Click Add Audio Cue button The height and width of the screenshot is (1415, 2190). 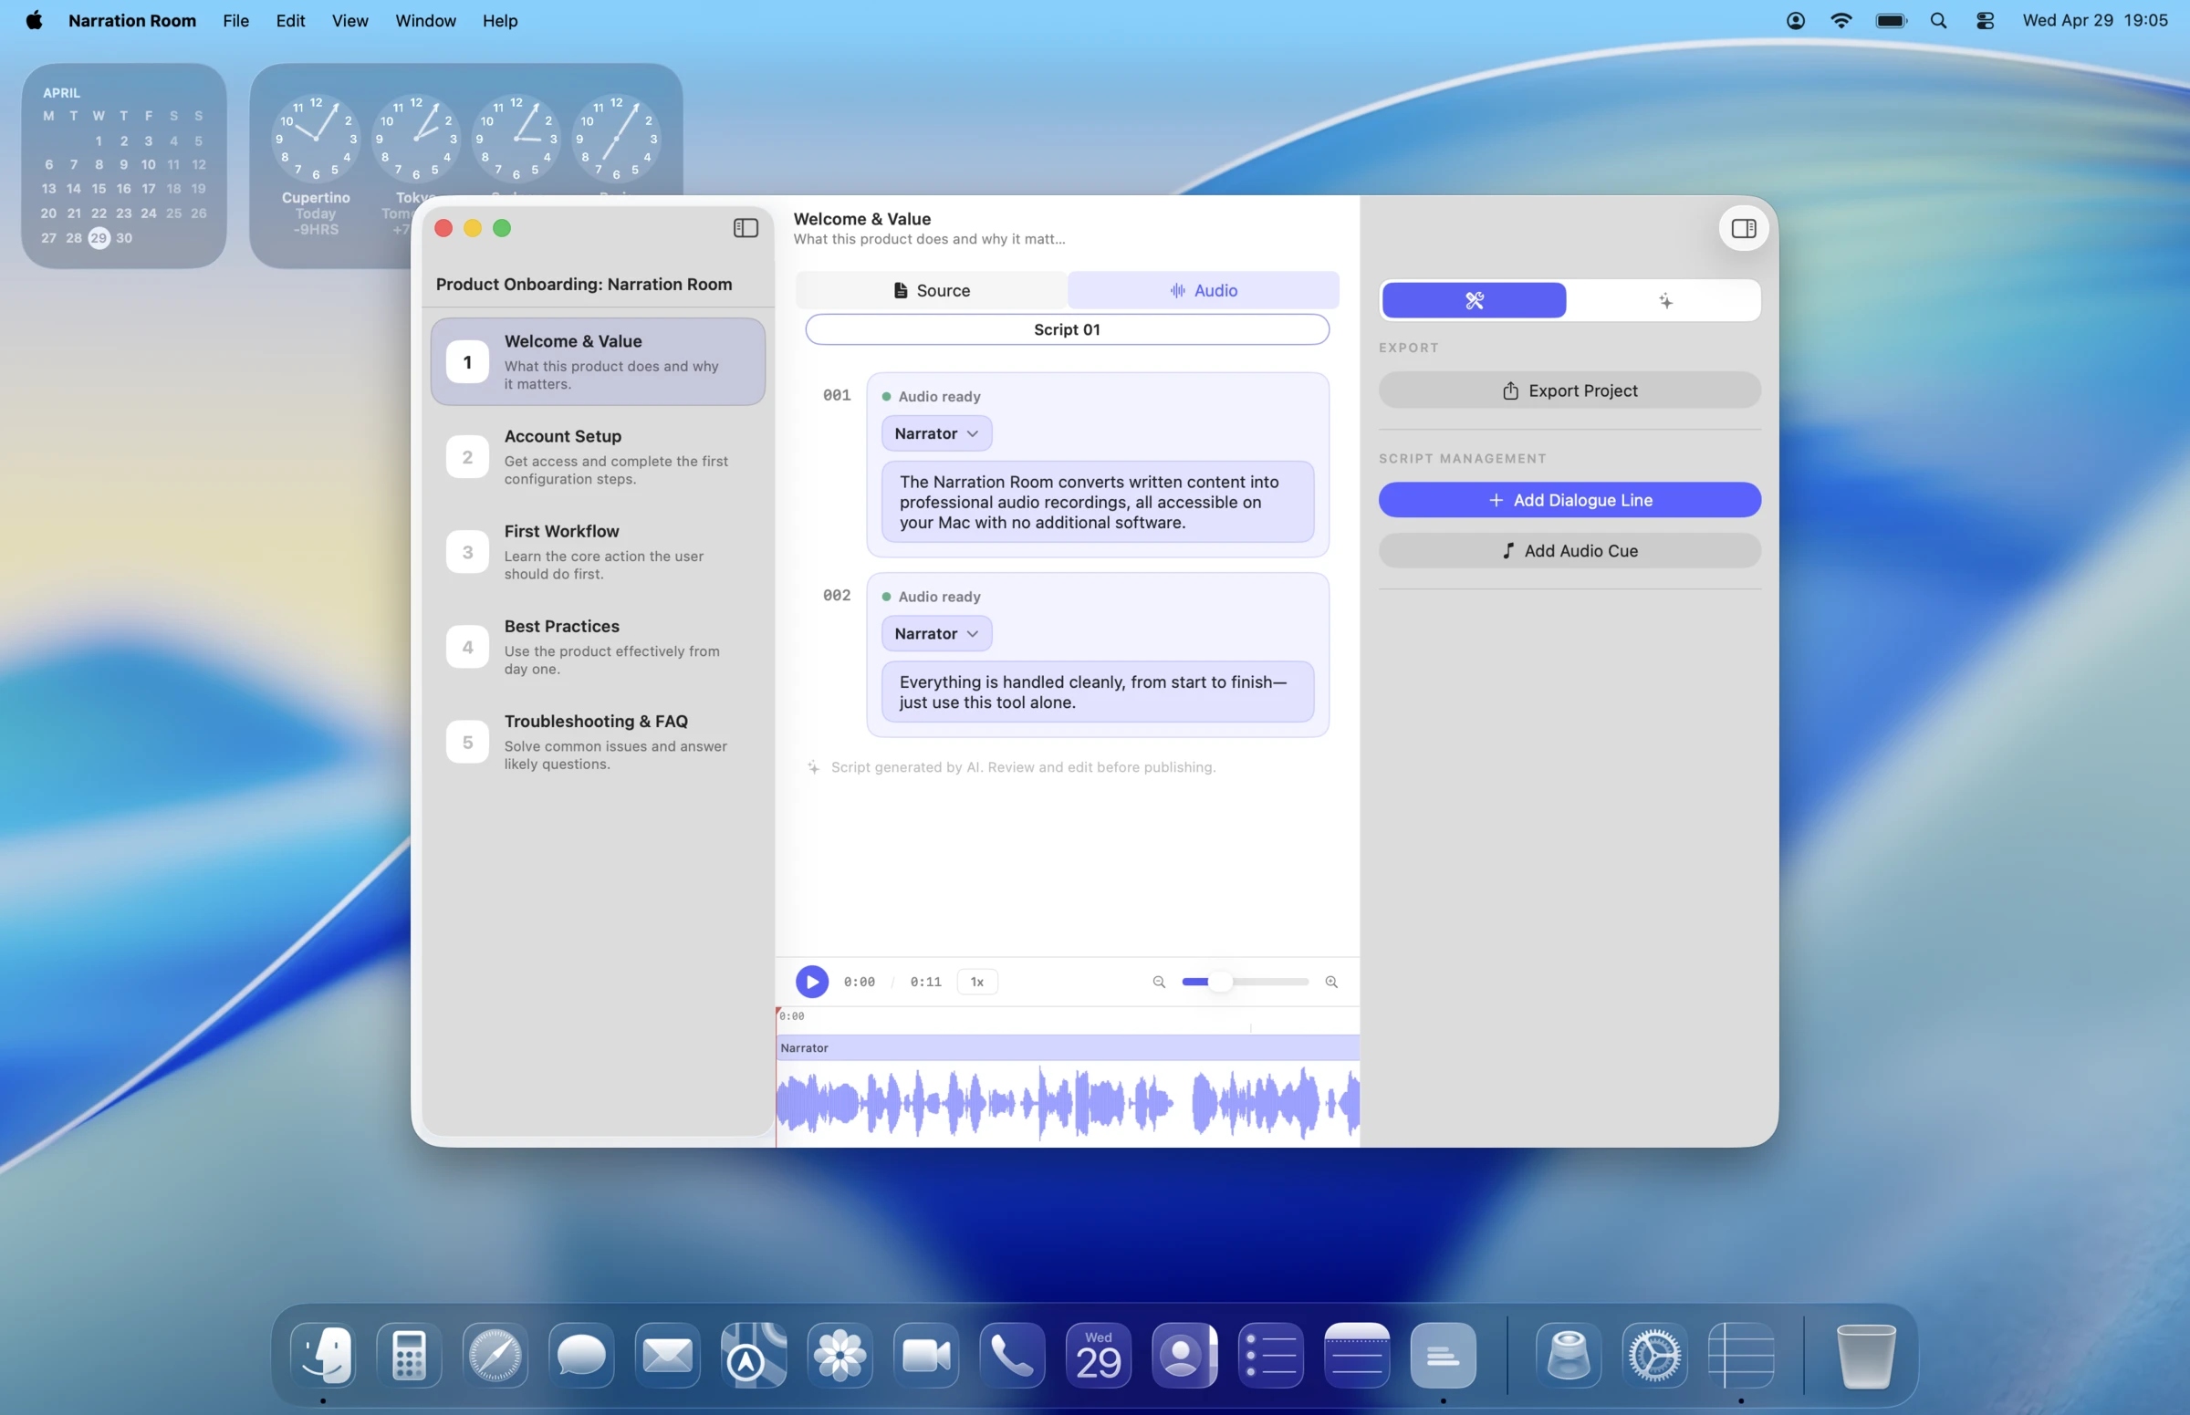pos(1569,550)
